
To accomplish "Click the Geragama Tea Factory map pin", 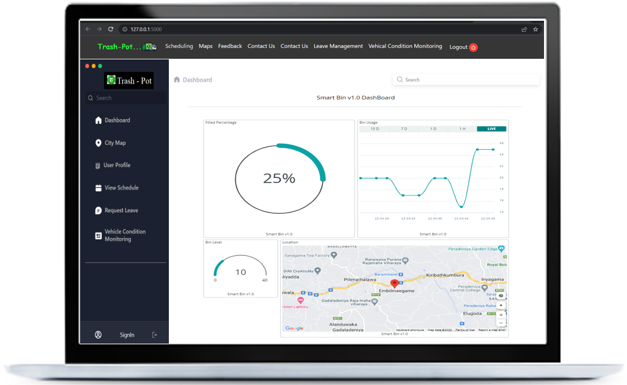I will (x=334, y=255).
